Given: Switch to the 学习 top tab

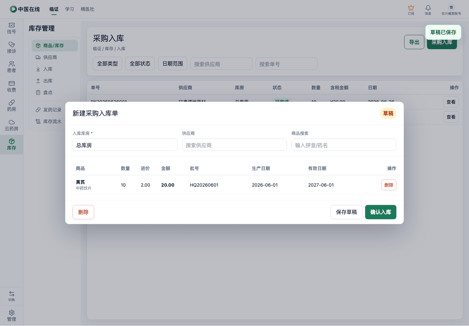Looking at the screenshot, I should pos(70,9).
